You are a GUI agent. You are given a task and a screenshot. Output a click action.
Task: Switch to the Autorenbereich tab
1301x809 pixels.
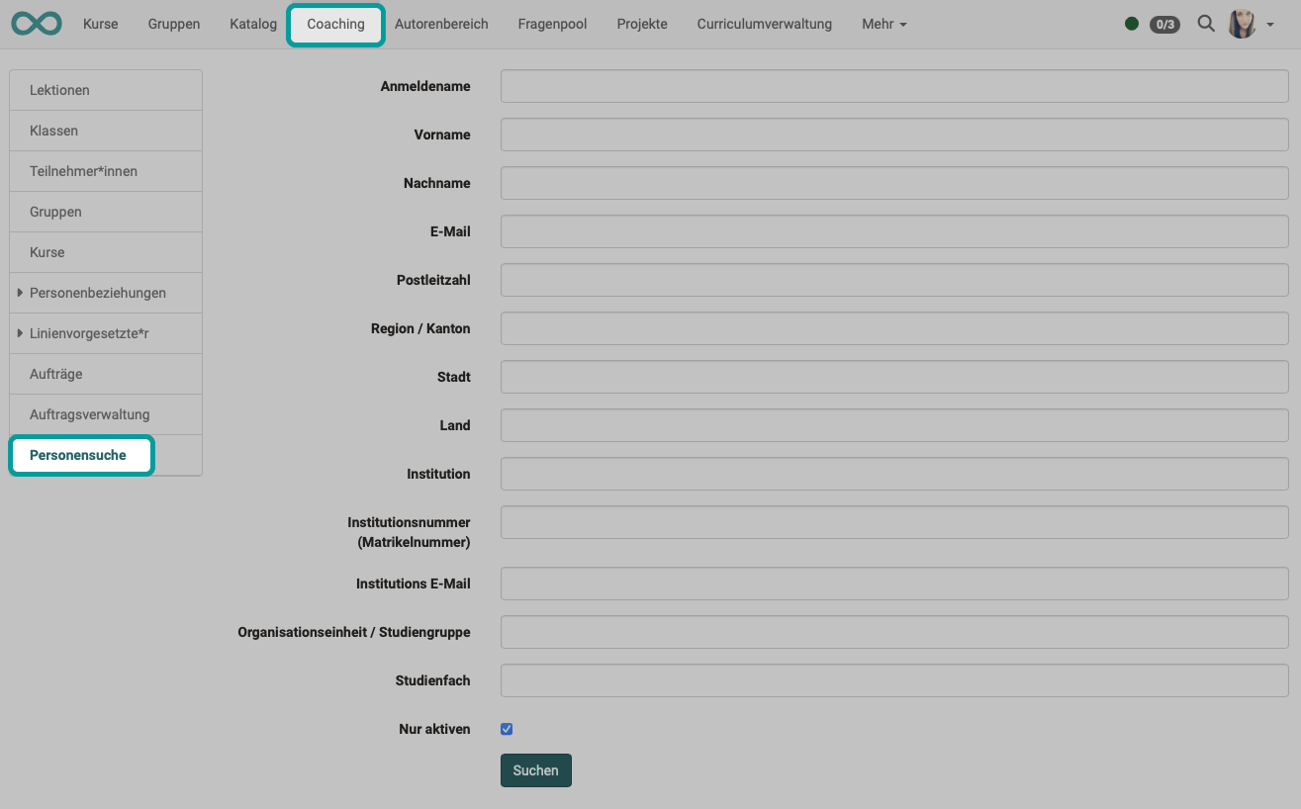(441, 23)
